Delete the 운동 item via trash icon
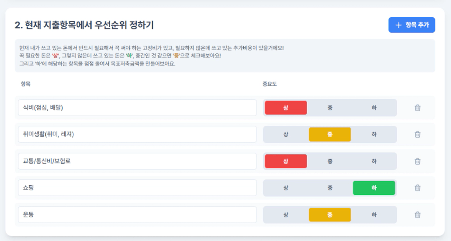 [417, 215]
